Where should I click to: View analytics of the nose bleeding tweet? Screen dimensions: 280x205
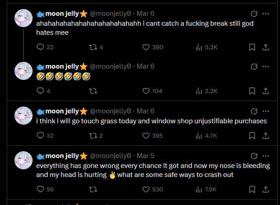point(199,189)
